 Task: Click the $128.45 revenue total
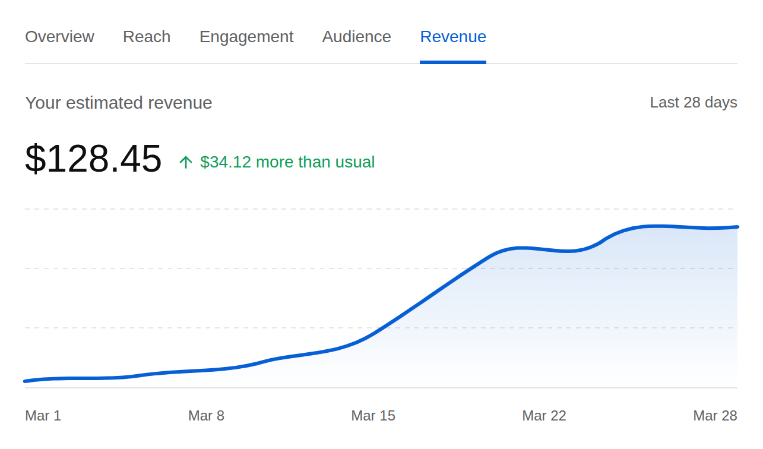(93, 159)
